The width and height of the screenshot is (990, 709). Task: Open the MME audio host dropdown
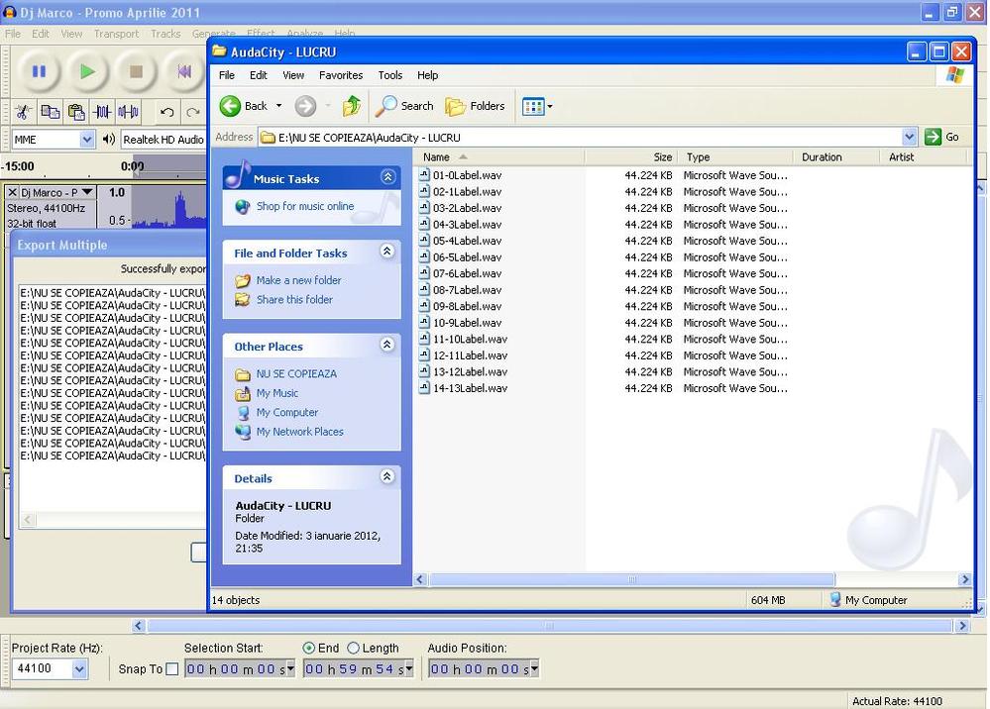click(87, 139)
